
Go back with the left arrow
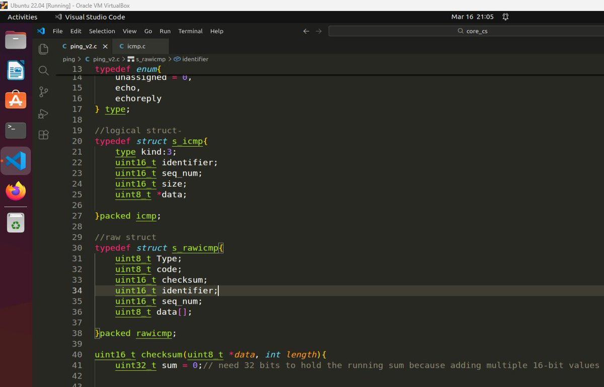(306, 31)
